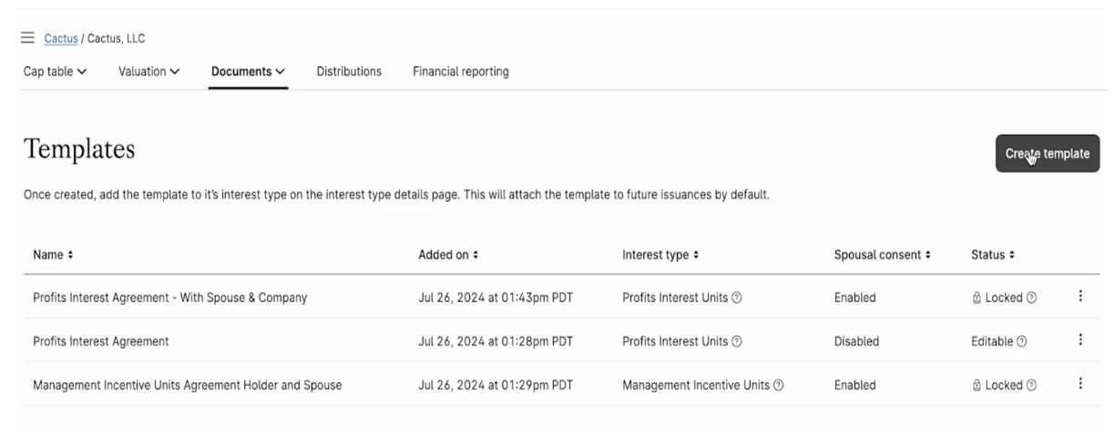Sort by Interest type column
1115x435 pixels.
point(660,255)
